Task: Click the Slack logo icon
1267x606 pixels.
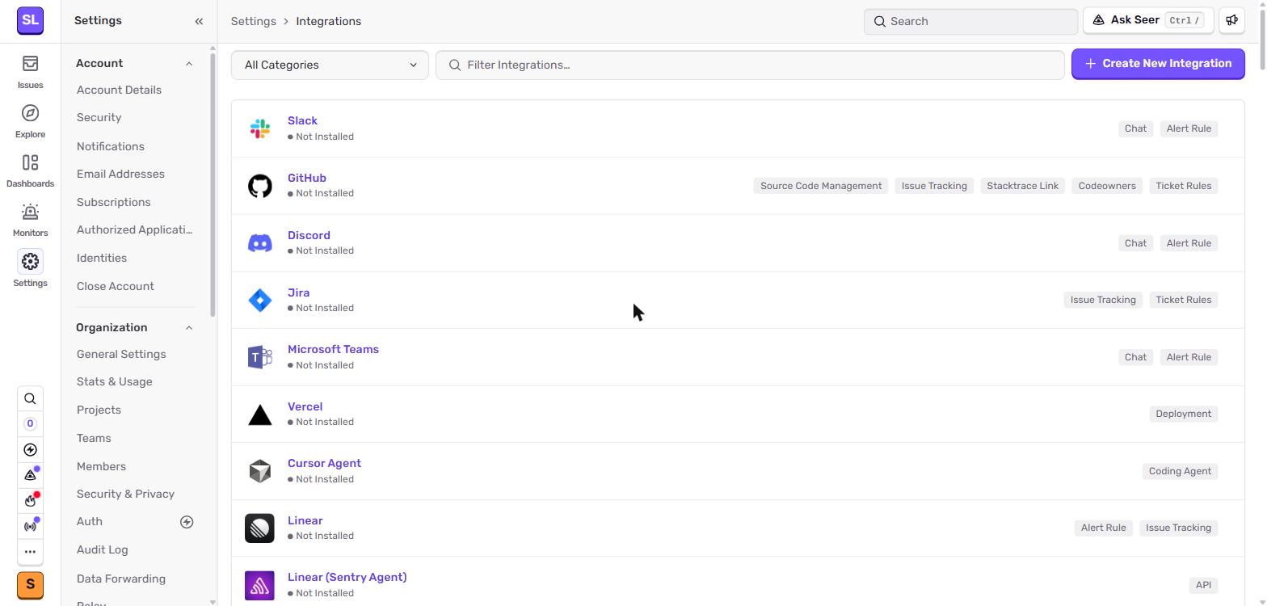Action: tap(259, 128)
